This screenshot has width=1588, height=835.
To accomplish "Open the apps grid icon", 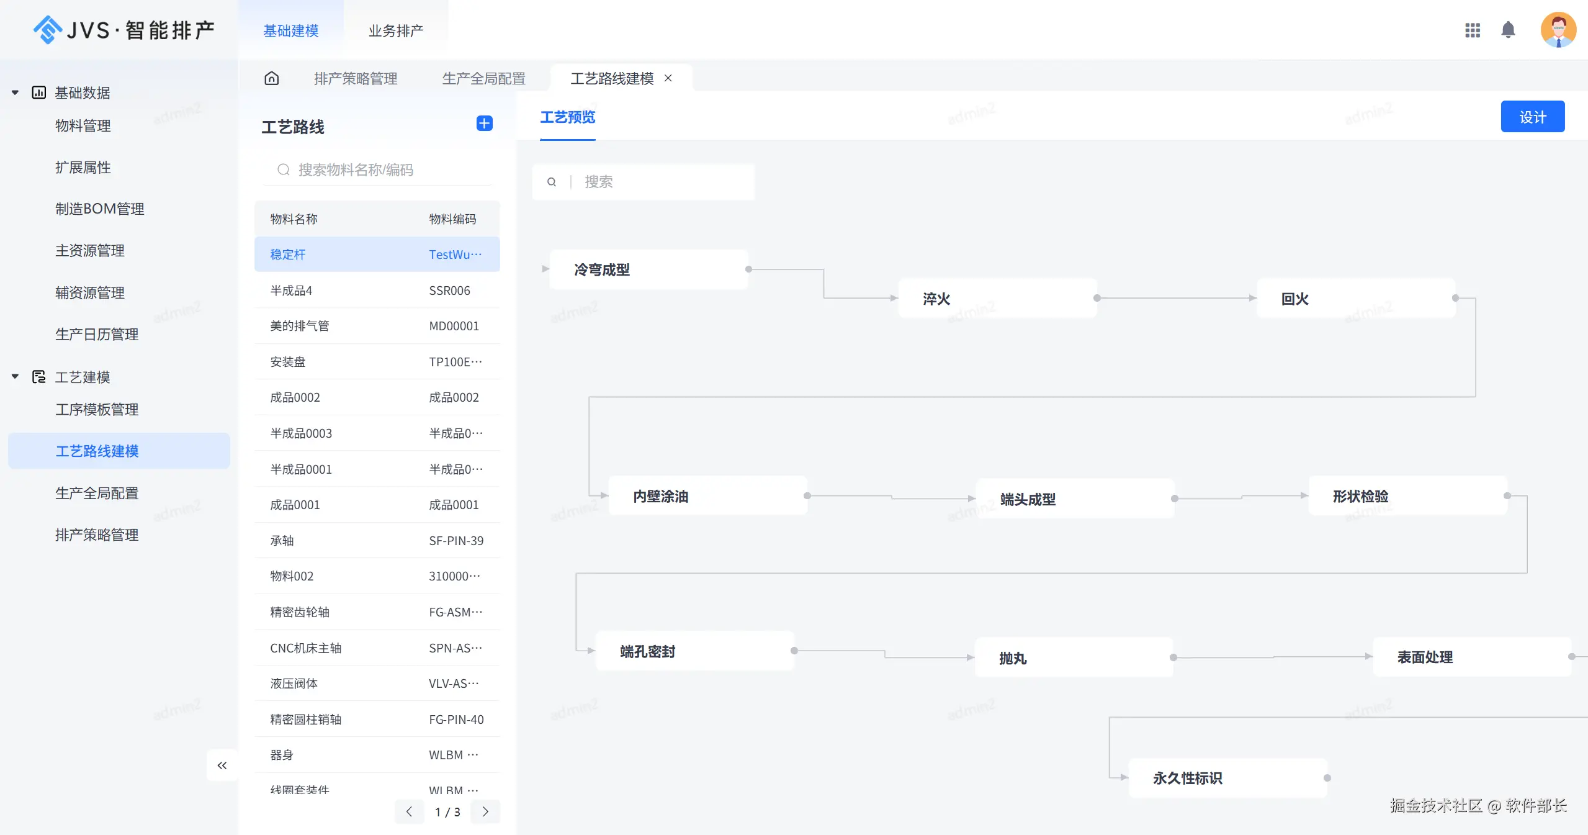I will [1473, 30].
